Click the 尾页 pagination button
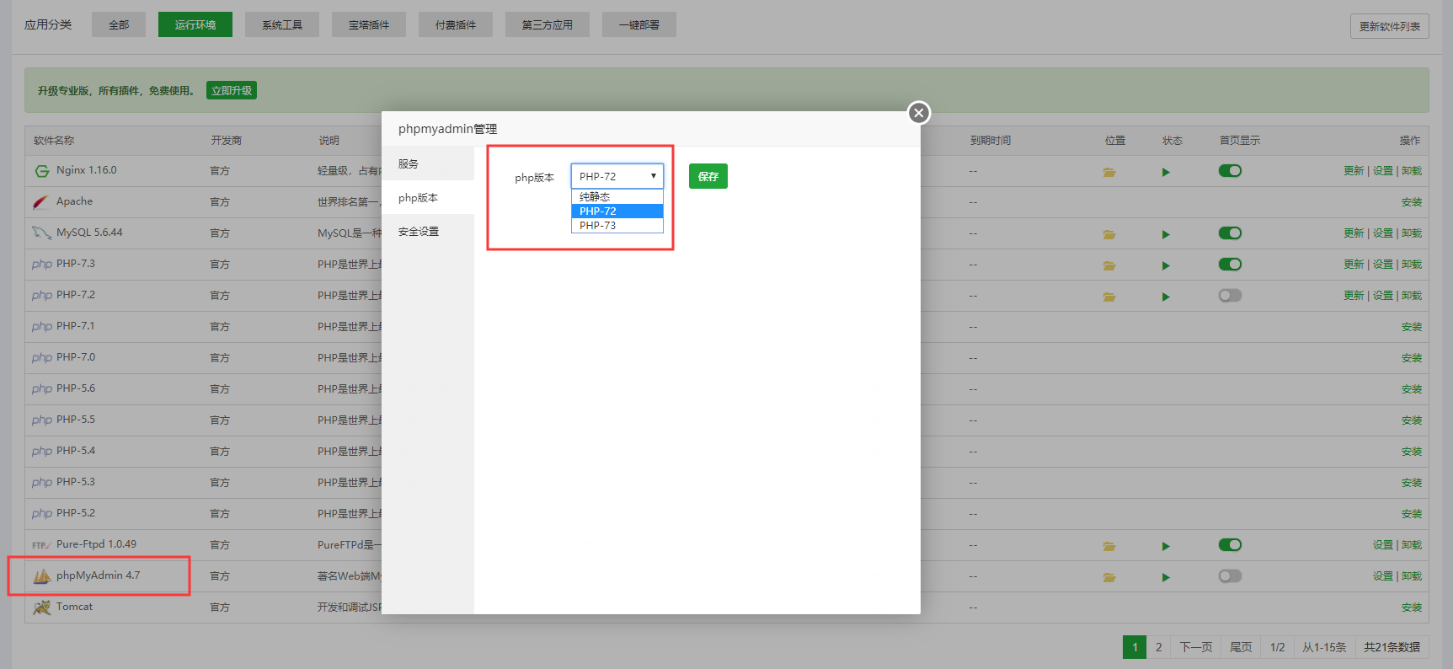The image size is (1453, 669). pyautogui.click(x=1241, y=647)
